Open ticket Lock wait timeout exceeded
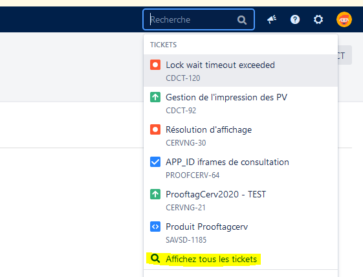363x277 pixels. (241, 71)
